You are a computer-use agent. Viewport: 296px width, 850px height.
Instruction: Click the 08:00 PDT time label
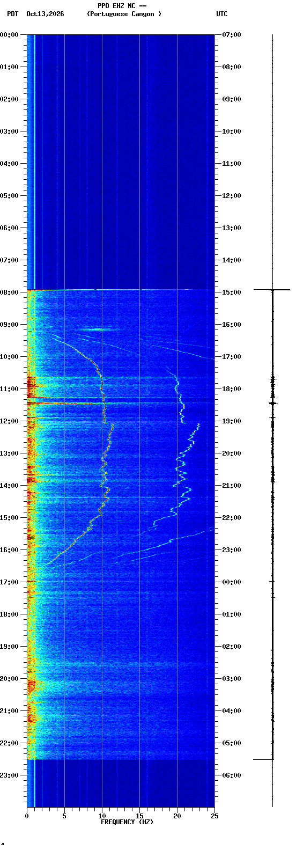[10, 292]
